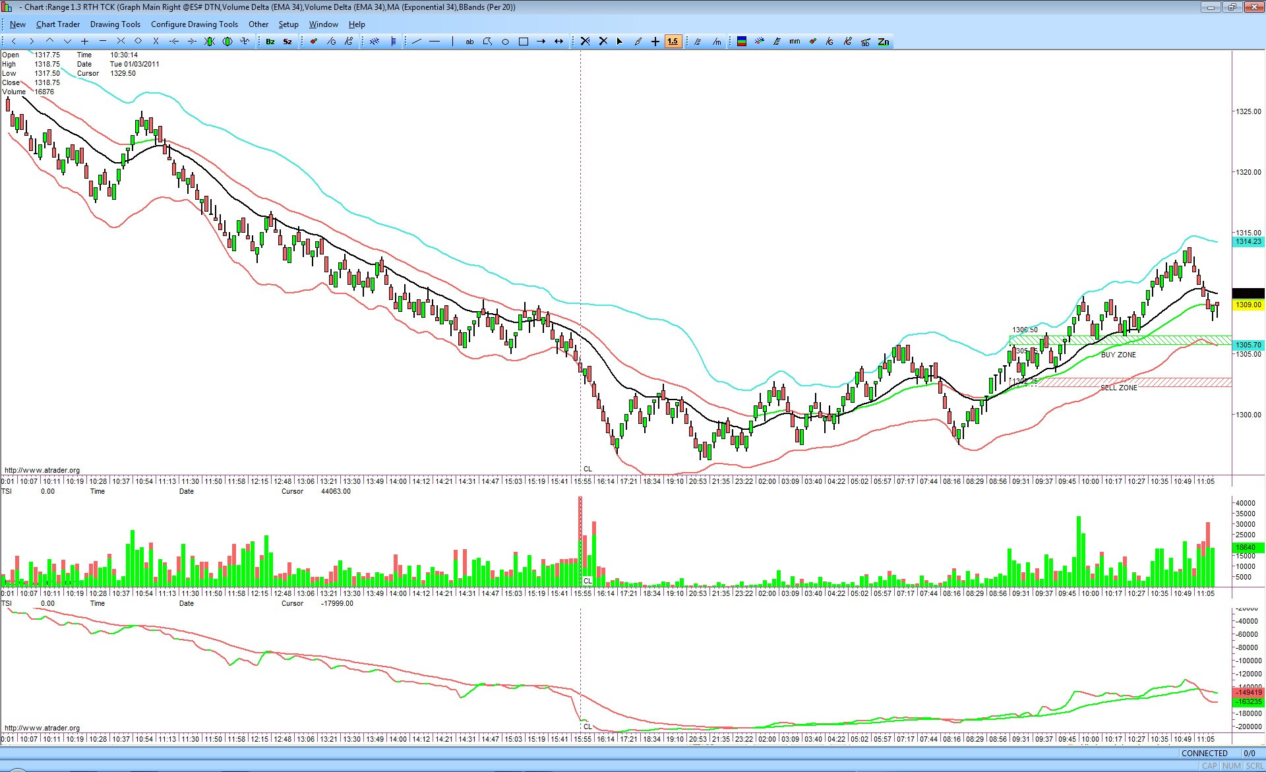The image size is (1266, 772).
Task: Toggle the Bz buy zone button
Action: pyautogui.click(x=270, y=42)
